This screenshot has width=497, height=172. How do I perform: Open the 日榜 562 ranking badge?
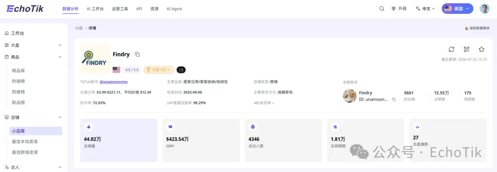click(159, 70)
